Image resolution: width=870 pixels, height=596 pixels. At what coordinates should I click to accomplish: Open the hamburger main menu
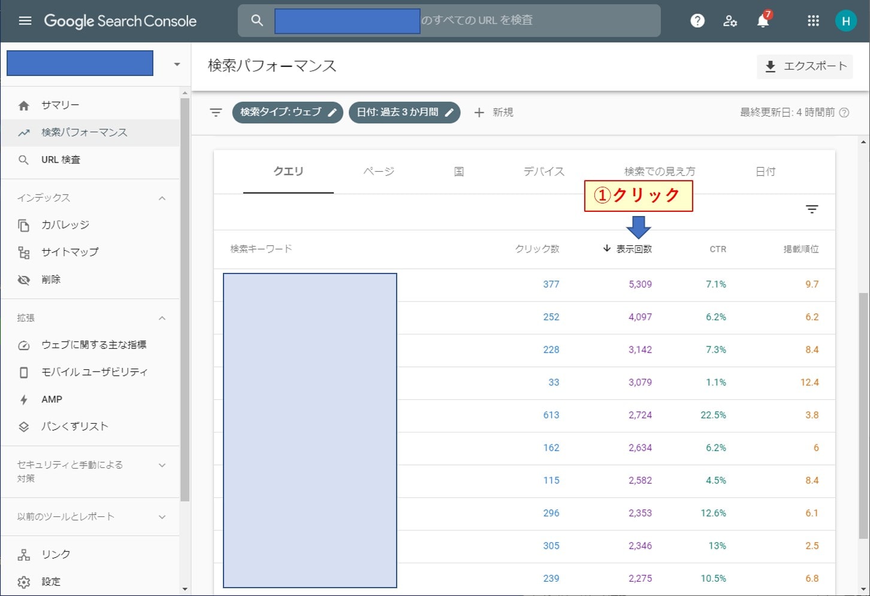[x=25, y=21]
